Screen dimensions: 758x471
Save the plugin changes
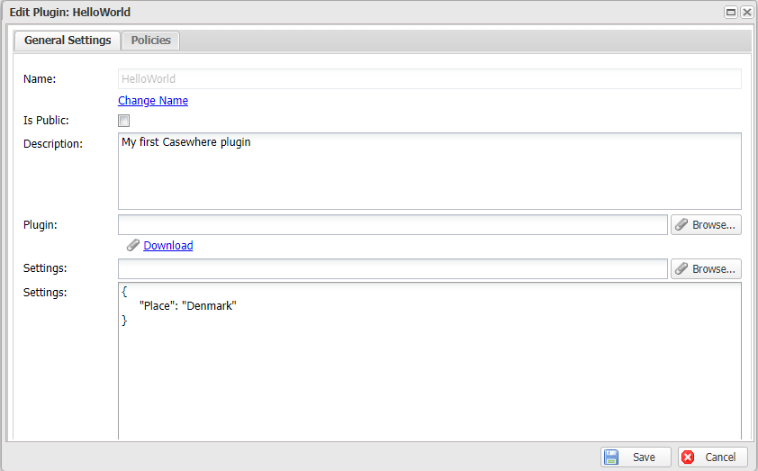[636, 457]
